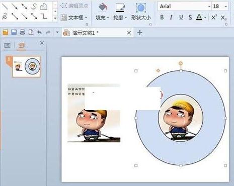Save the presentation with the floppy icon
The image size is (234, 186).
coord(14,32)
